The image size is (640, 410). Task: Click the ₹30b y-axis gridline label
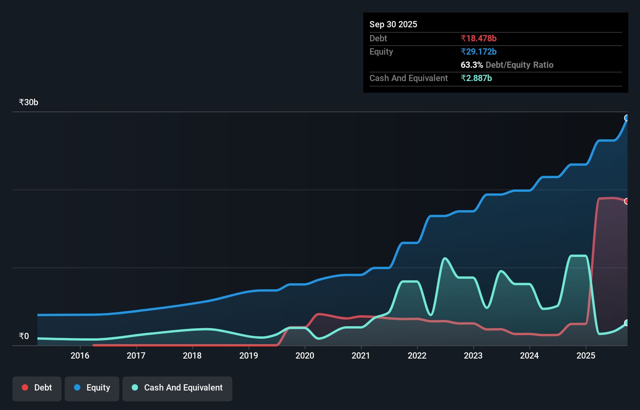click(x=28, y=102)
